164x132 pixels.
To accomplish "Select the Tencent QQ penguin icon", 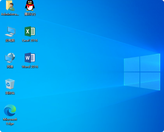I will coord(30,5).
